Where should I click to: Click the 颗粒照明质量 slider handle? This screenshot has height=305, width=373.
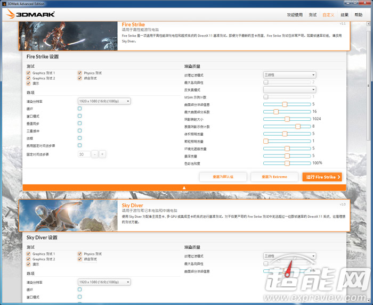pos(266,141)
